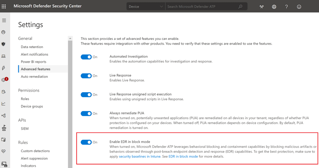Open the question mark help icon

(286, 7)
